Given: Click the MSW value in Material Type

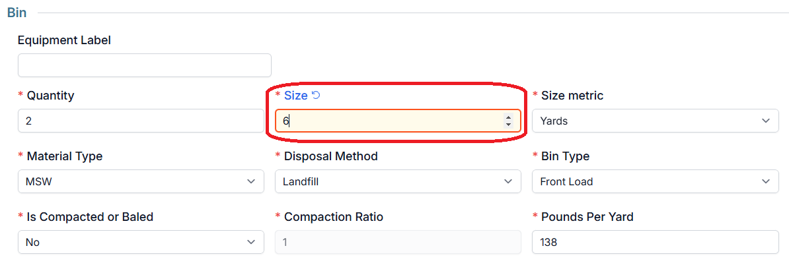Looking at the screenshot, I should [39, 182].
